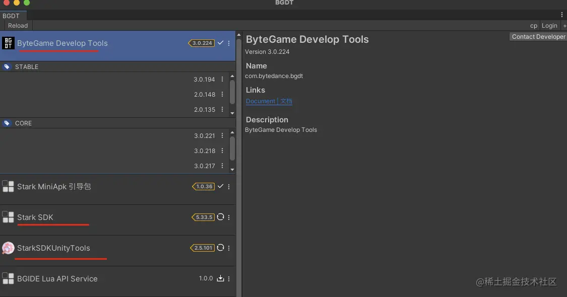This screenshot has width=567, height=297.
Task: Click the update refresh icon for Stark SDK
Action: pyautogui.click(x=220, y=217)
